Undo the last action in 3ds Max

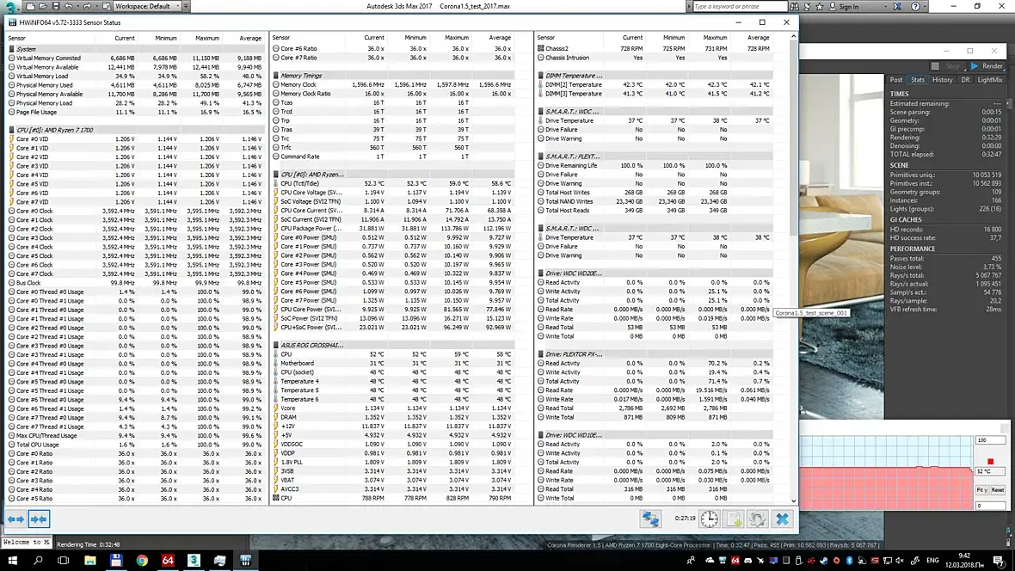(69, 7)
